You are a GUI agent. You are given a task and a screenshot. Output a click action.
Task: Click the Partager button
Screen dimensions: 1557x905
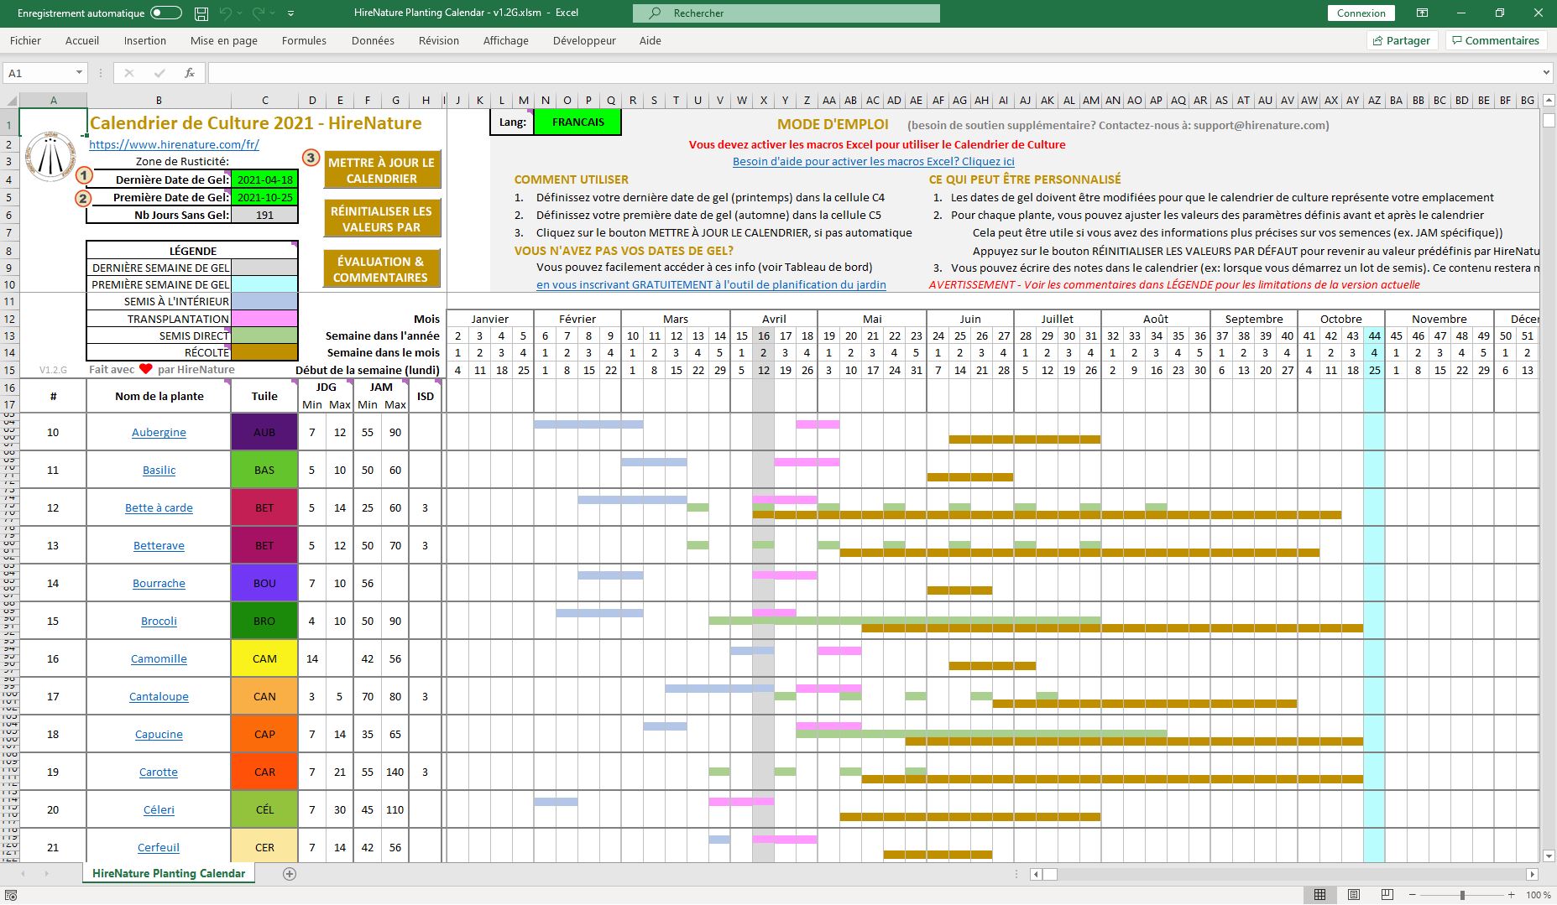(1402, 40)
